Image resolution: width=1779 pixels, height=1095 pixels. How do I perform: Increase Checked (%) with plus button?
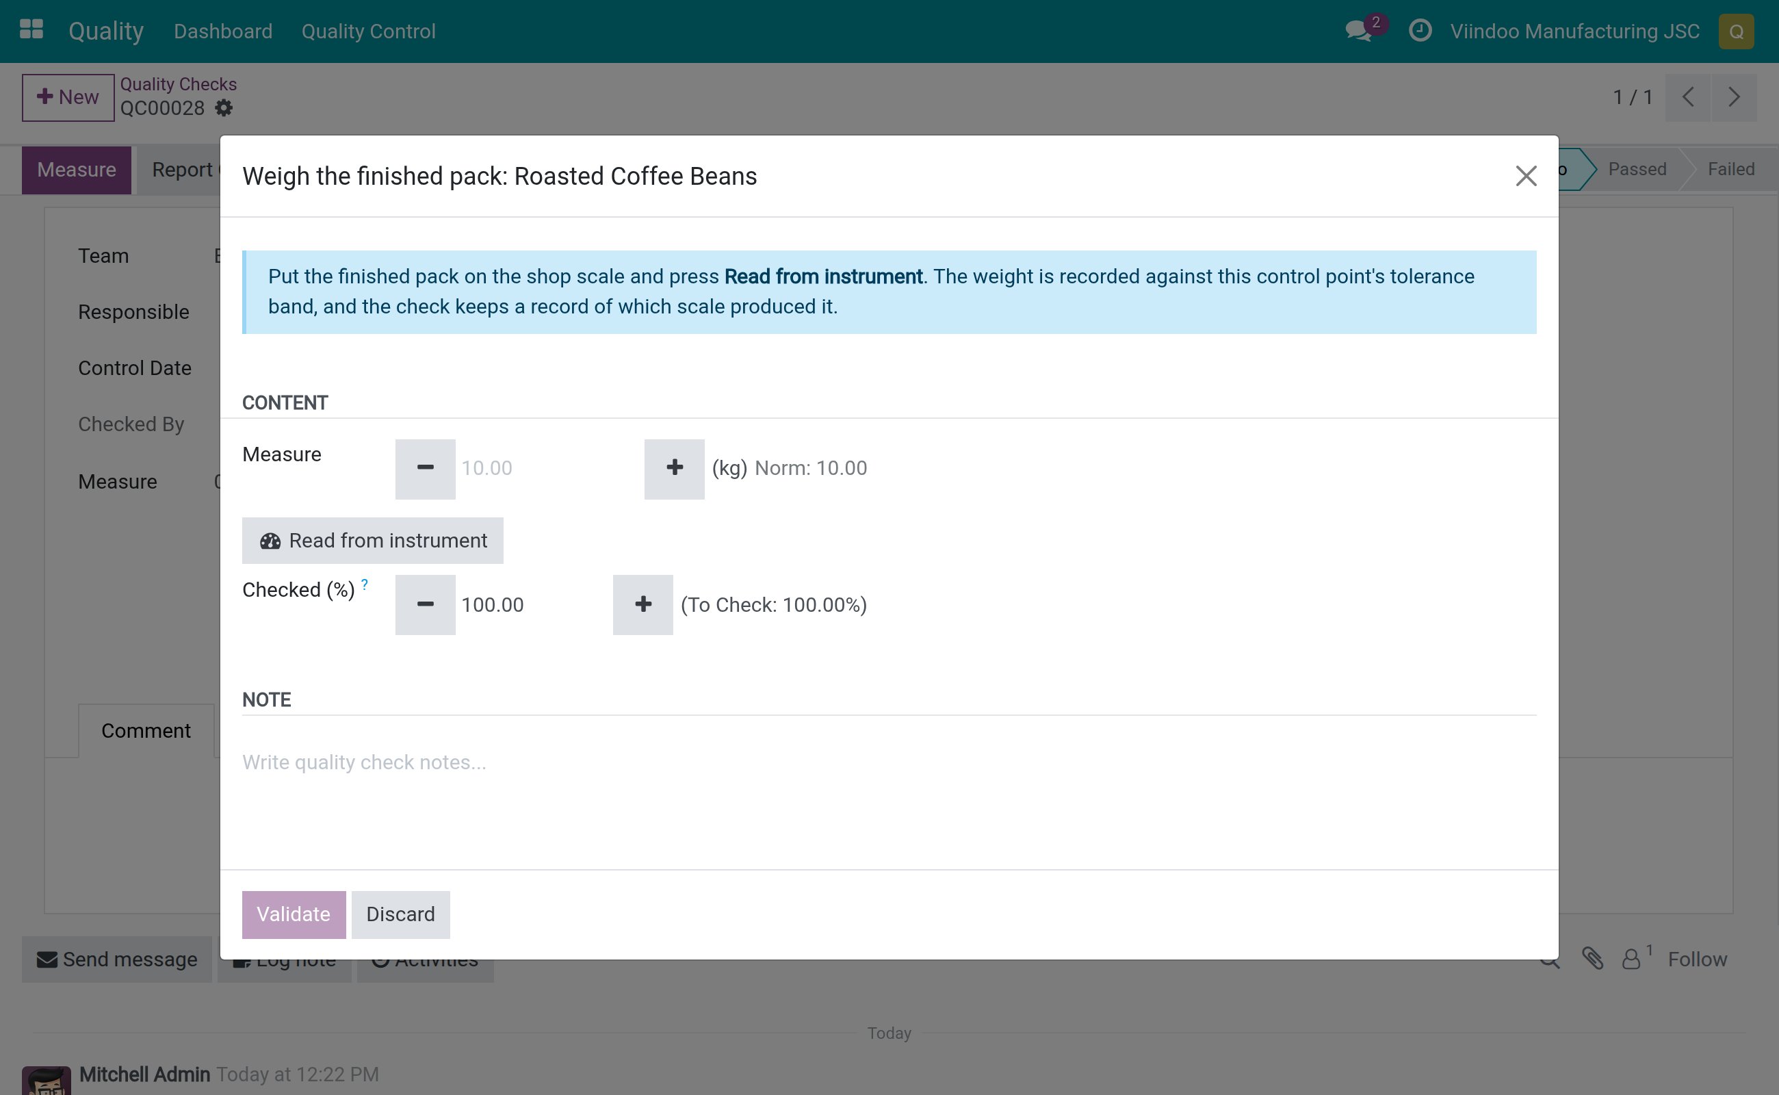[643, 605]
